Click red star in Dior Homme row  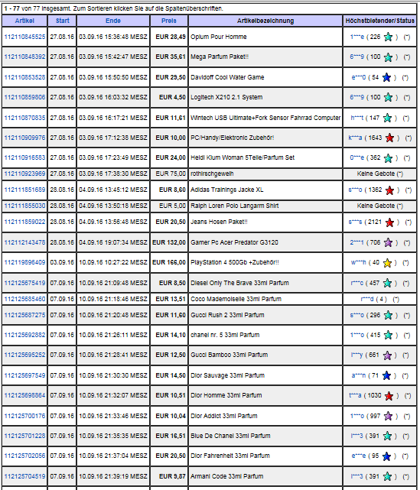(x=389, y=396)
